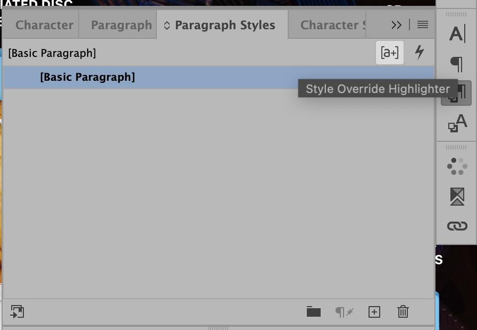Screen dimensions: 477x330
Task: Create a new style group with the folder button
Action: 313,312
